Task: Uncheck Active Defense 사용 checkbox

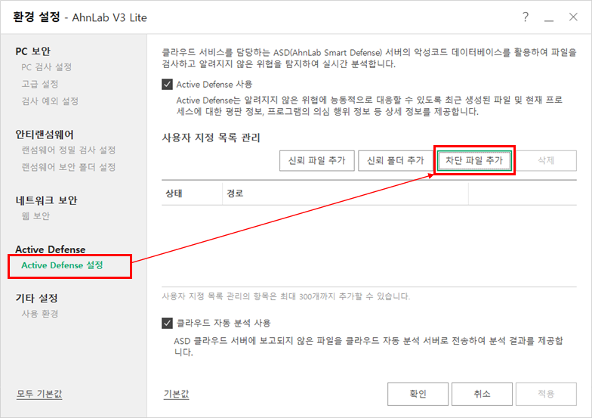Action: click(x=168, y=85)
